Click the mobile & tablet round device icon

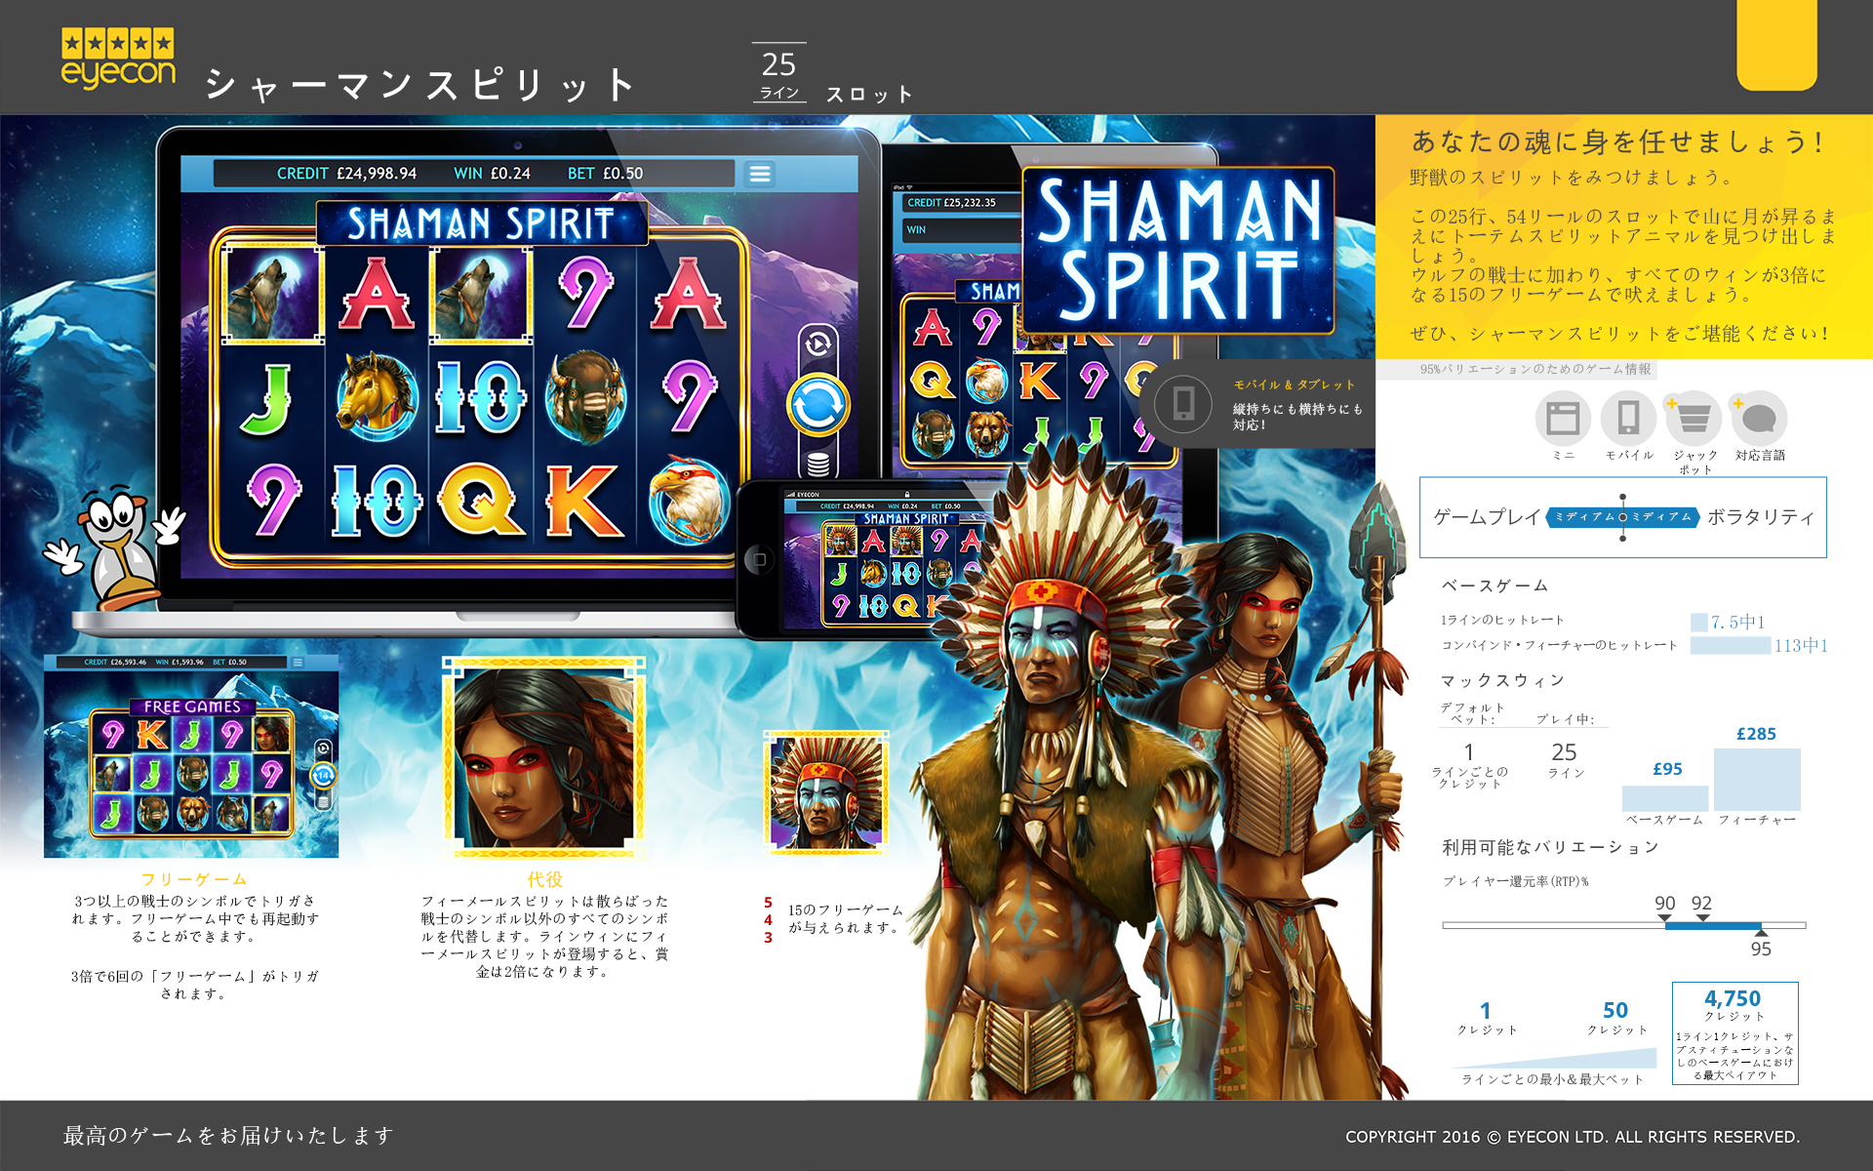(x=1183, y=404)
